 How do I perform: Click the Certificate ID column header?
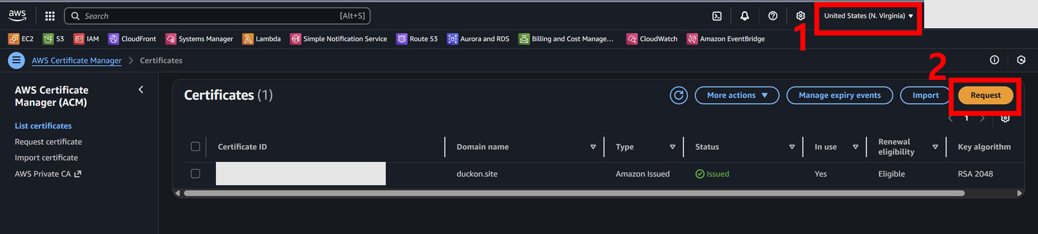coord(243,147)
